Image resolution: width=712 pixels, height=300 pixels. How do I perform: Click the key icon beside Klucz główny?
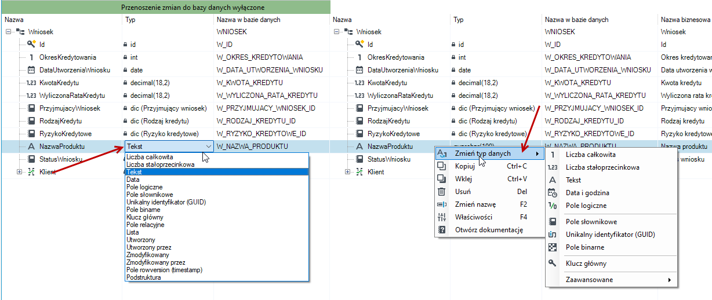[x=553, y=264]
